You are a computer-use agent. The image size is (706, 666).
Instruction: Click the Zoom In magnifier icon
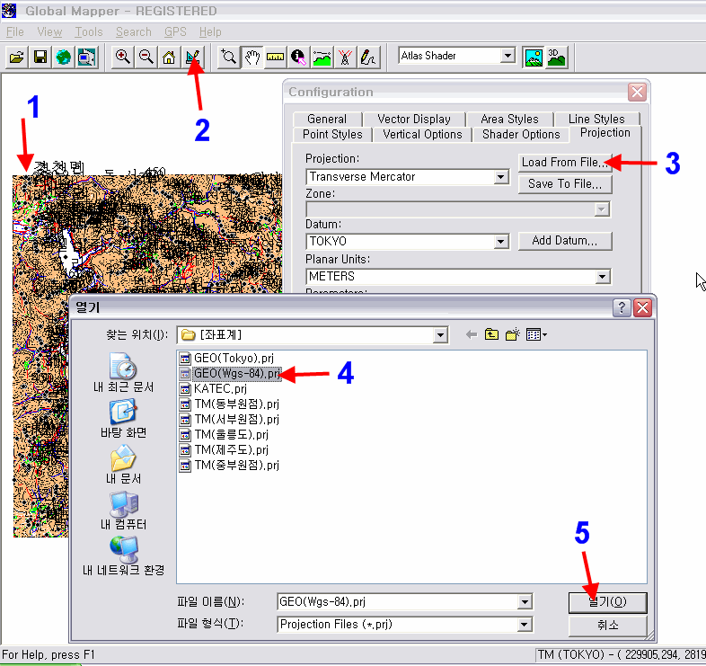tap(122, 58)
